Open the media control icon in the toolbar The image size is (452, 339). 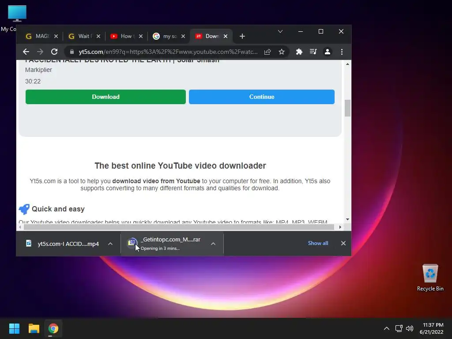[x=313, y=52]
